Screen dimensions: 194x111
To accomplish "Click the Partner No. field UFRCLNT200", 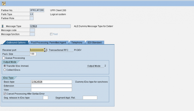I will click(37, 10).
